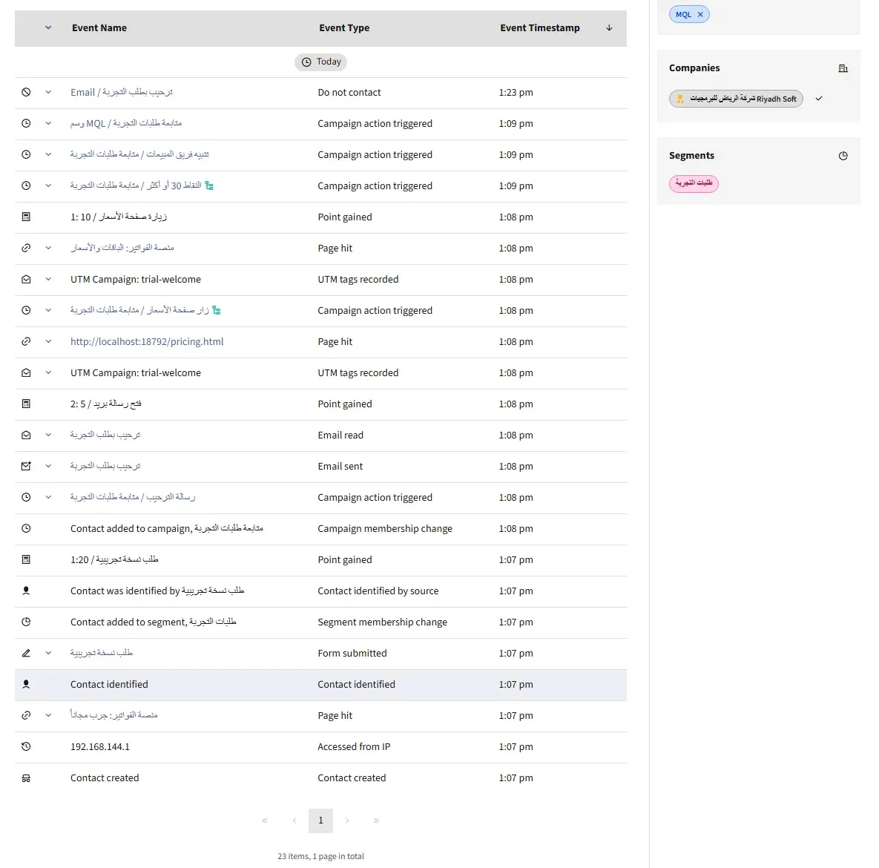The height and width of the screenshot is (868, 879).
Task: Click sent-envelope icon in Email sent row
Action: 26,466
